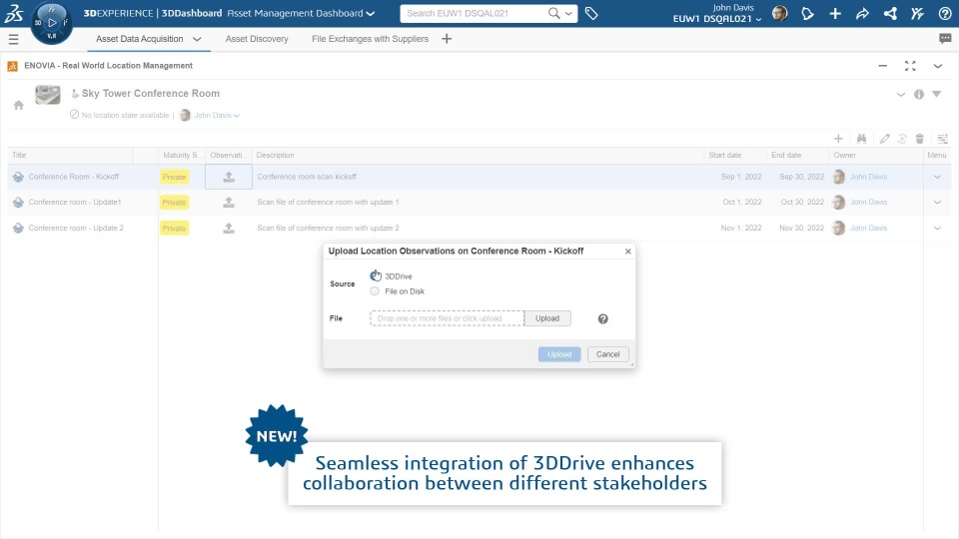Click the home icon
Viewport: 959px width, 539px height.
pyautogui.click(x=19, y=105)
